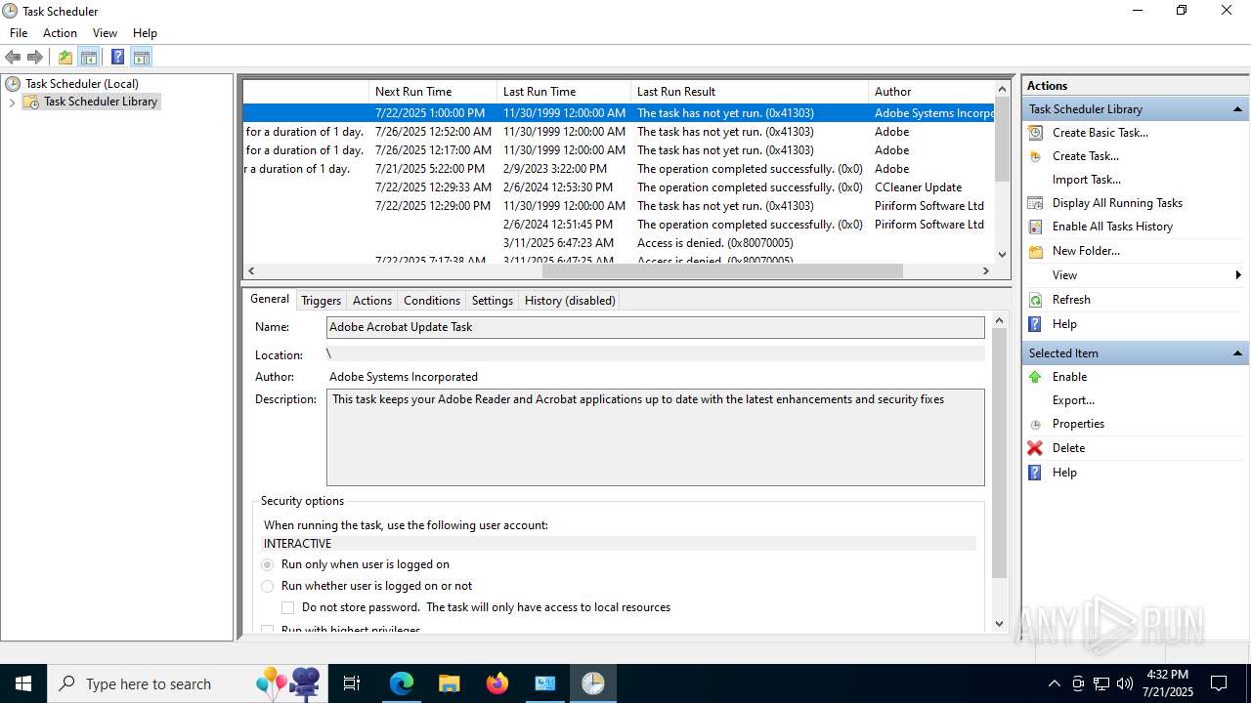Viewport: 1251px width, 703px height.
Task: Click the green Enable arrow icon
Action: pyautogui.click(x=1035, y=377)
